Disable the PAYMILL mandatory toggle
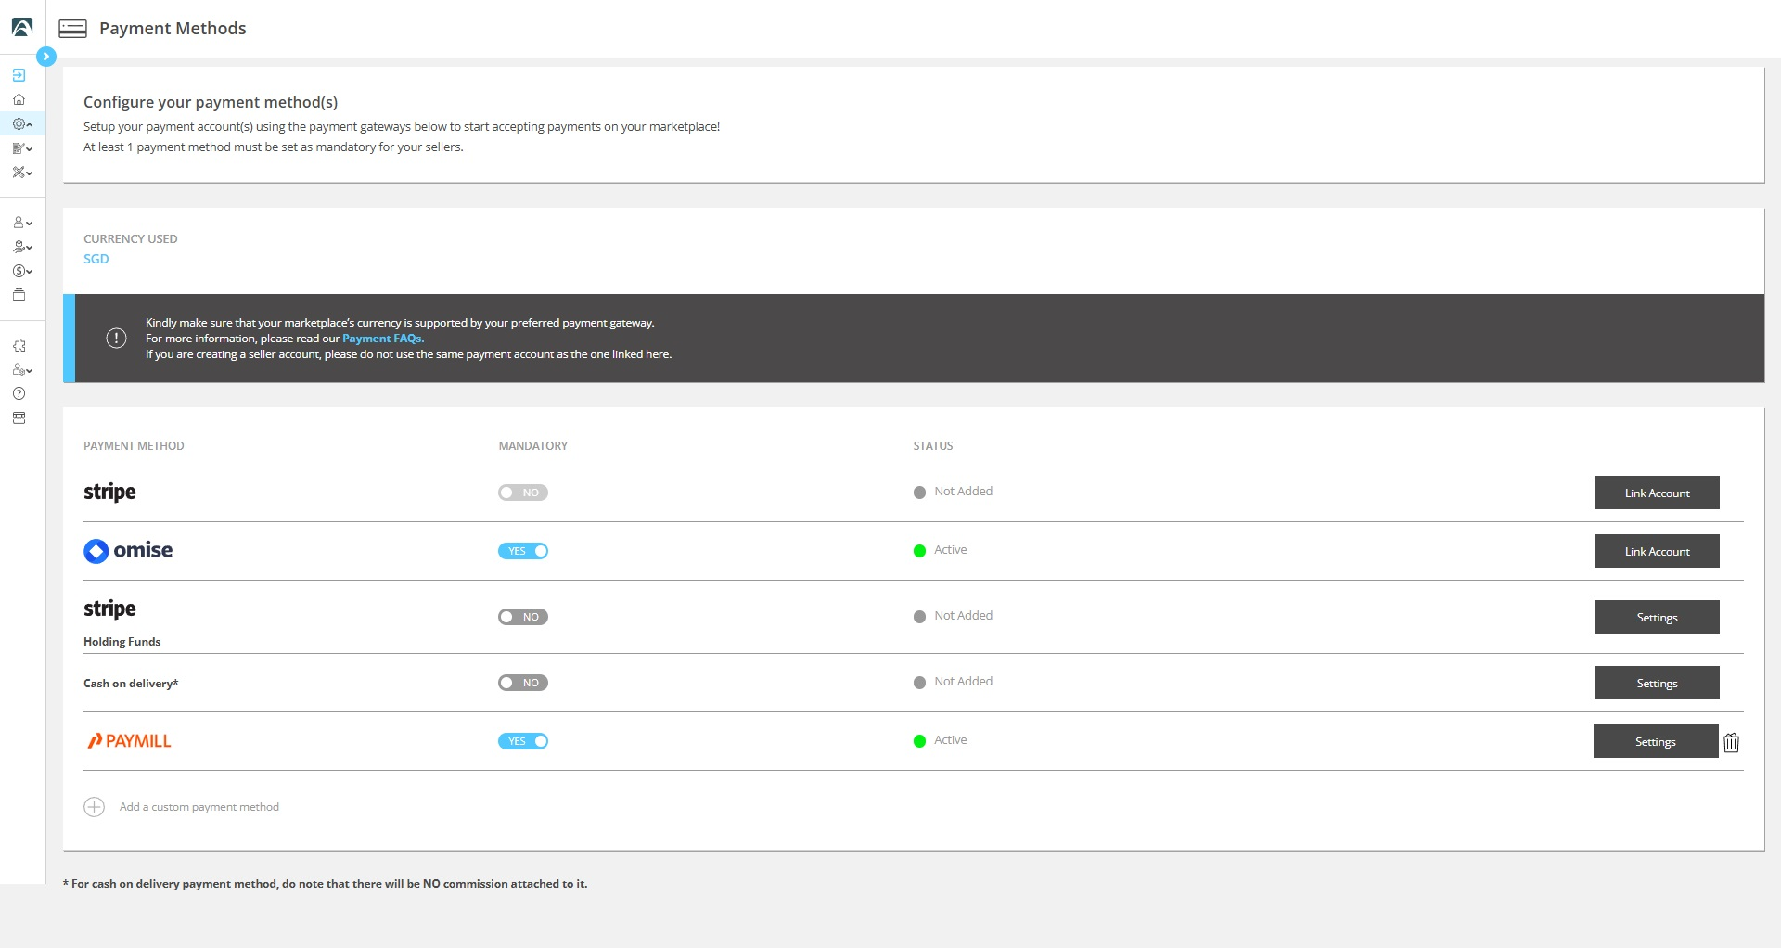Viewport: 1781px width, 948px height. [522, 741]
